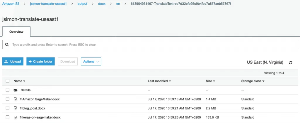Click the upload arrow icon on Upload button
Screen dimensions: 300x123
coord(6,62)
